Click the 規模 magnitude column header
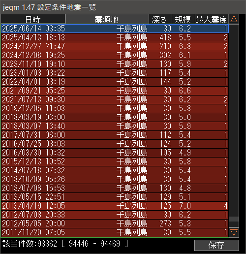This screenshot has height=254, width=246. click(x=183, y=19)
